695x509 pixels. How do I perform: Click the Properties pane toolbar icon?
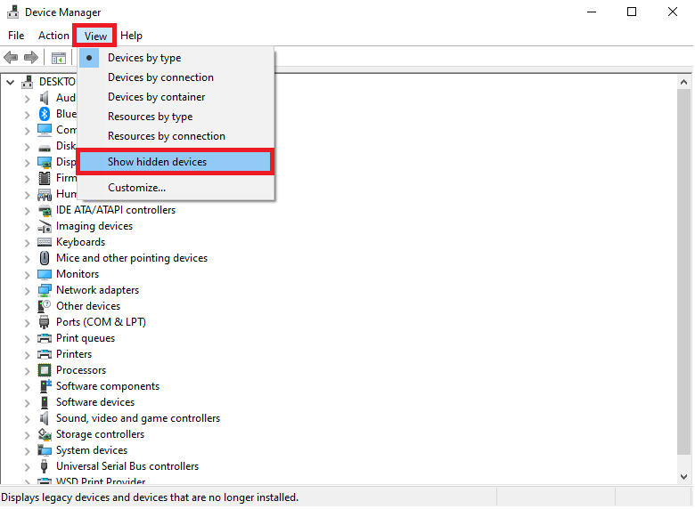(x=59, y=58)
